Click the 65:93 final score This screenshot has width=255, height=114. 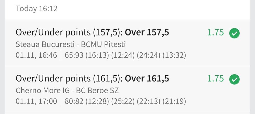pyautogui.click(x=74, y=55)
